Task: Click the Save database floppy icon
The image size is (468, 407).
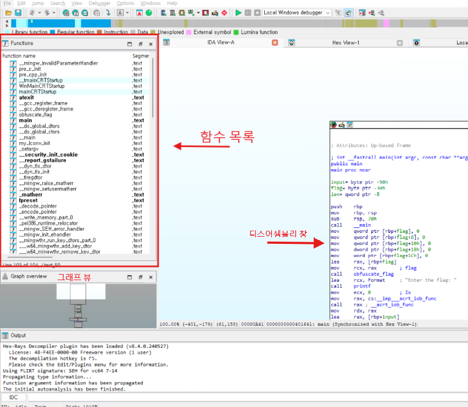Action: coord(18,13)
